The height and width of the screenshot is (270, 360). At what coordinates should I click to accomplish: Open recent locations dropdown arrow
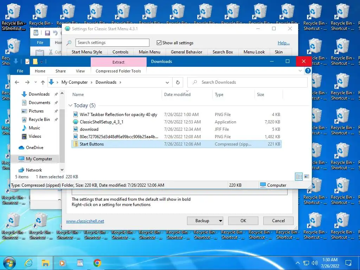[36, 82]
